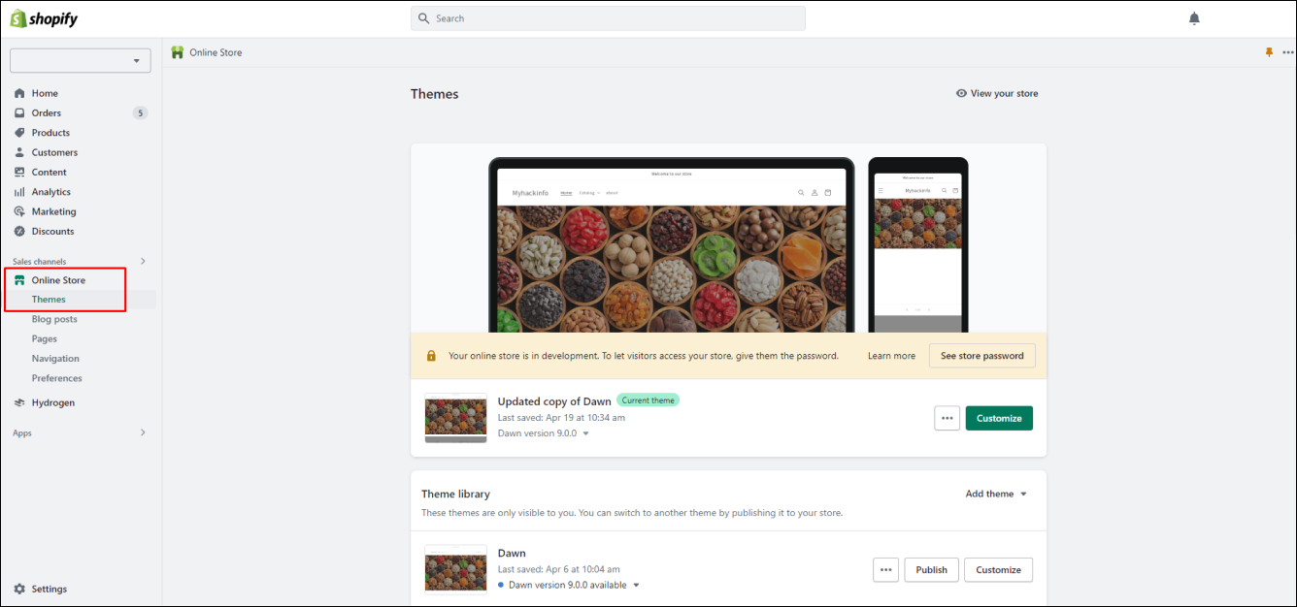Screen dimensions: 1297x607
Task: Open the top-right three-dot menu
Action: 1287,52
